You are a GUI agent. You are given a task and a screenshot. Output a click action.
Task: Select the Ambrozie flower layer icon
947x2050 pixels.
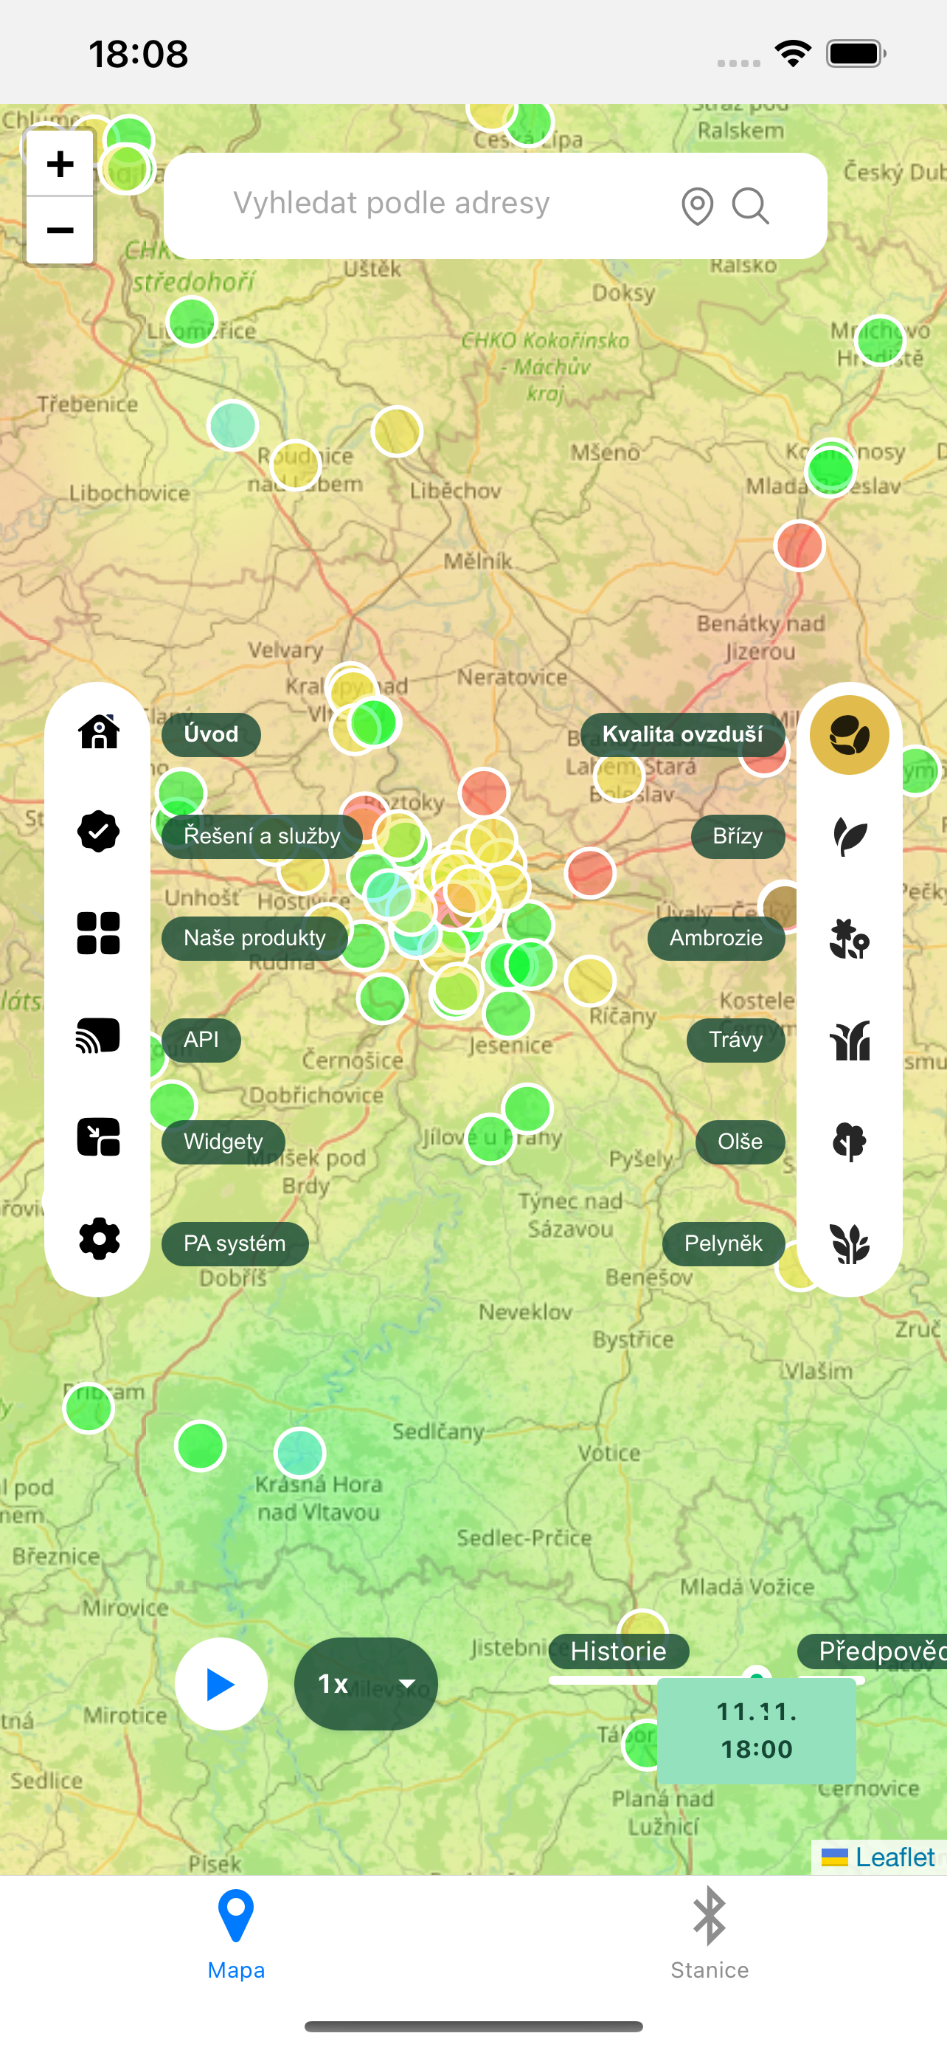pos(849,938)
